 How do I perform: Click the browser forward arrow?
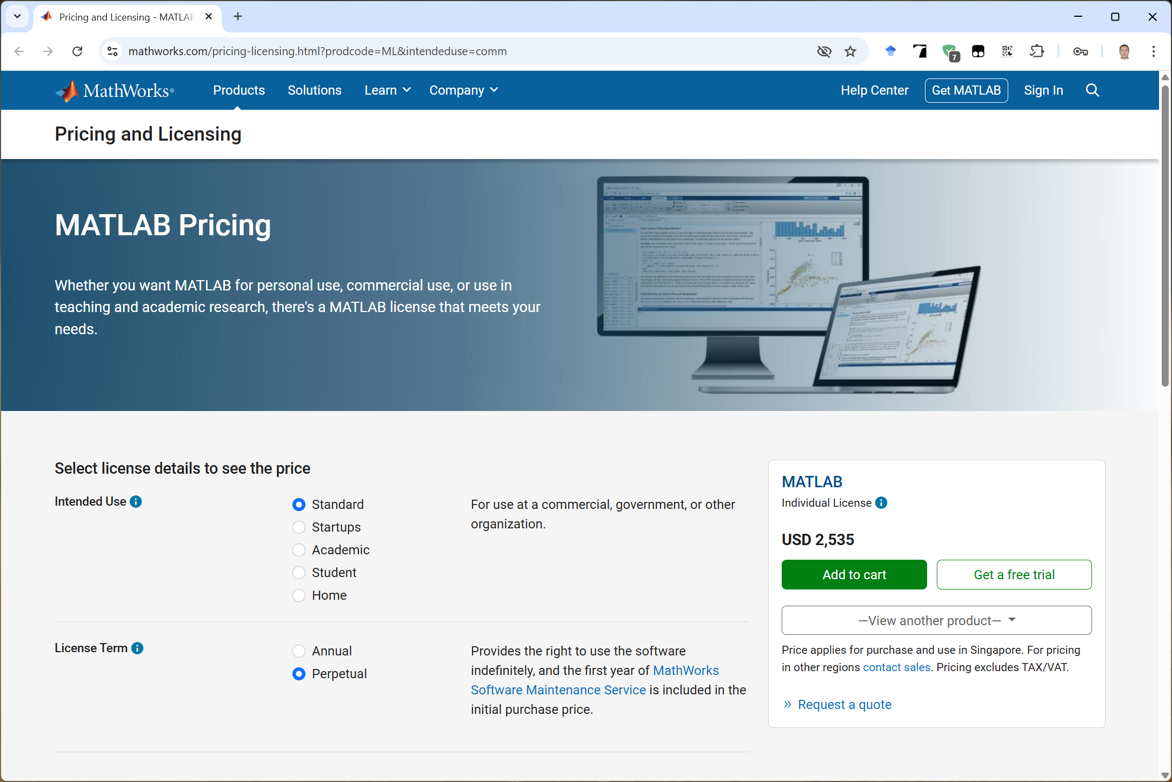pos(48,51)
